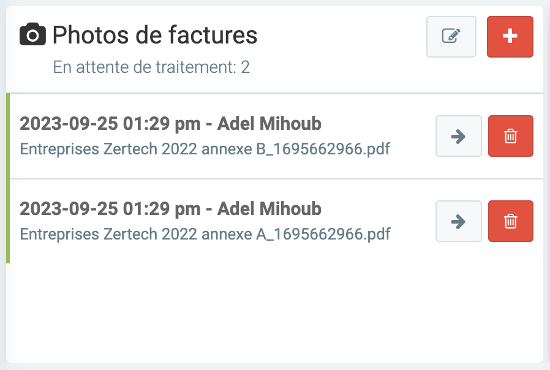Viewport: 550px width, 370px height.
Task: Open Entreprises Zertech annexe A PDF link
Action: [205, 234]
